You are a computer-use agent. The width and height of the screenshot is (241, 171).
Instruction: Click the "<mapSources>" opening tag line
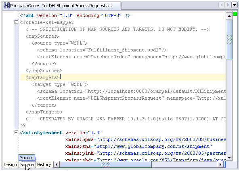(42, 36)
